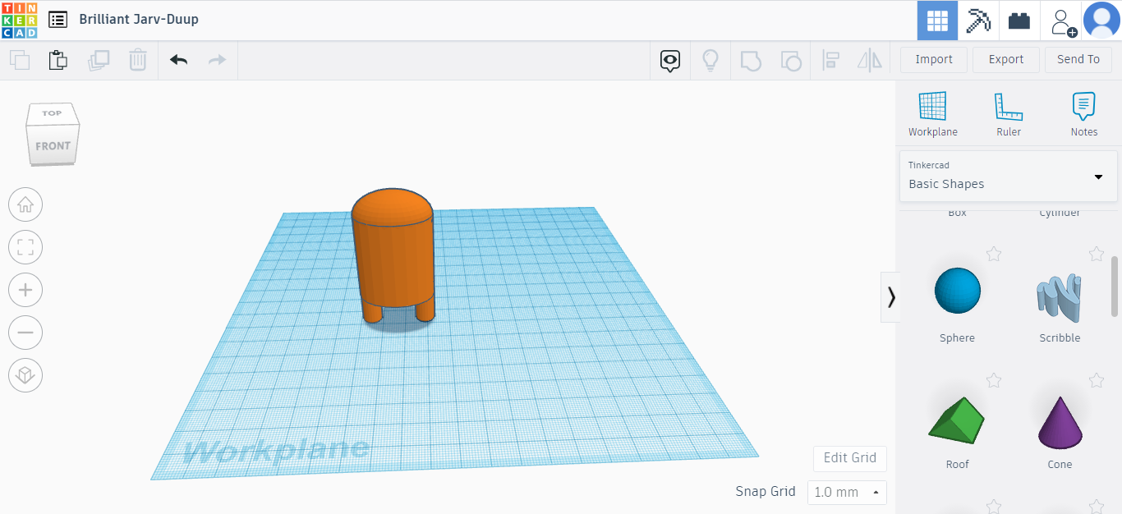Click the Copy toolbar icon
Viewport: 1122px width, 514px height.
tap(20, 60)
